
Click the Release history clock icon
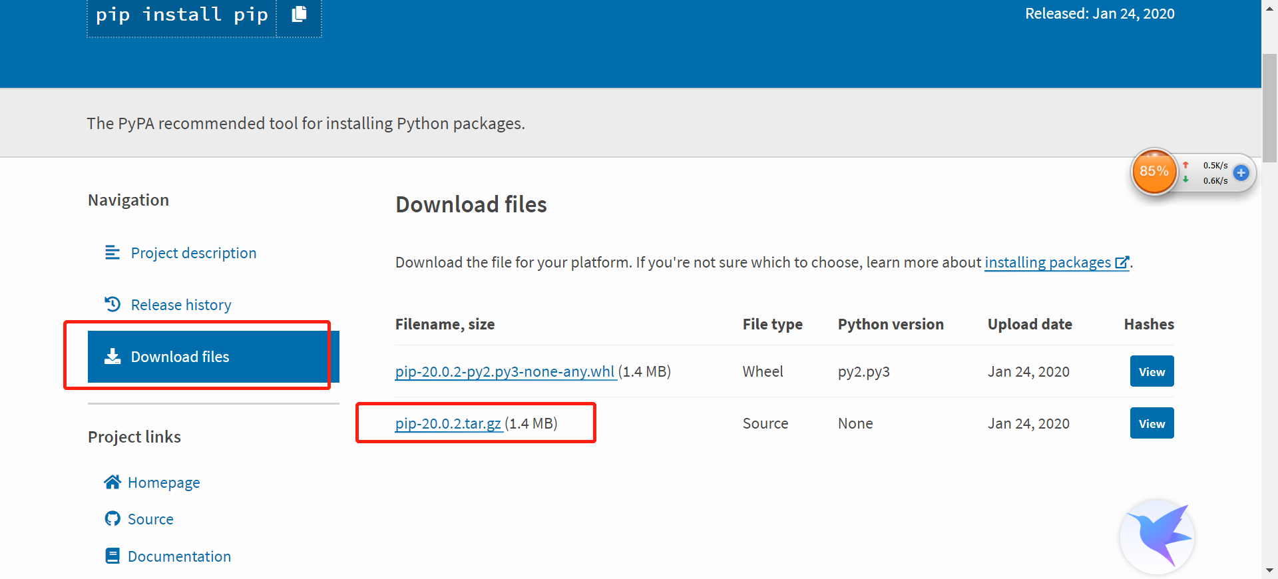[x=112, y=304]
